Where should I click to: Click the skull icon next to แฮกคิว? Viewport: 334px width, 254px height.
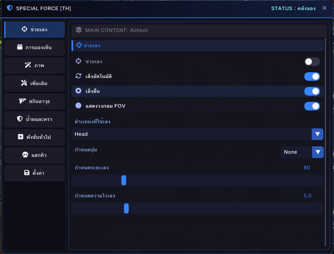25,155
